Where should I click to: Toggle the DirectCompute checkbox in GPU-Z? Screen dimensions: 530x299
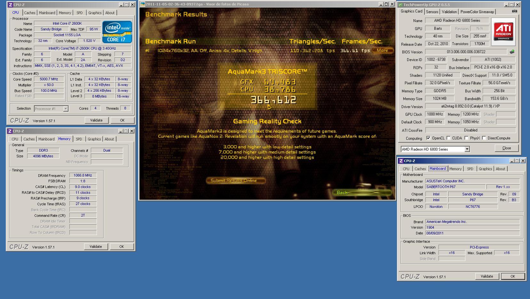point(484,138)
